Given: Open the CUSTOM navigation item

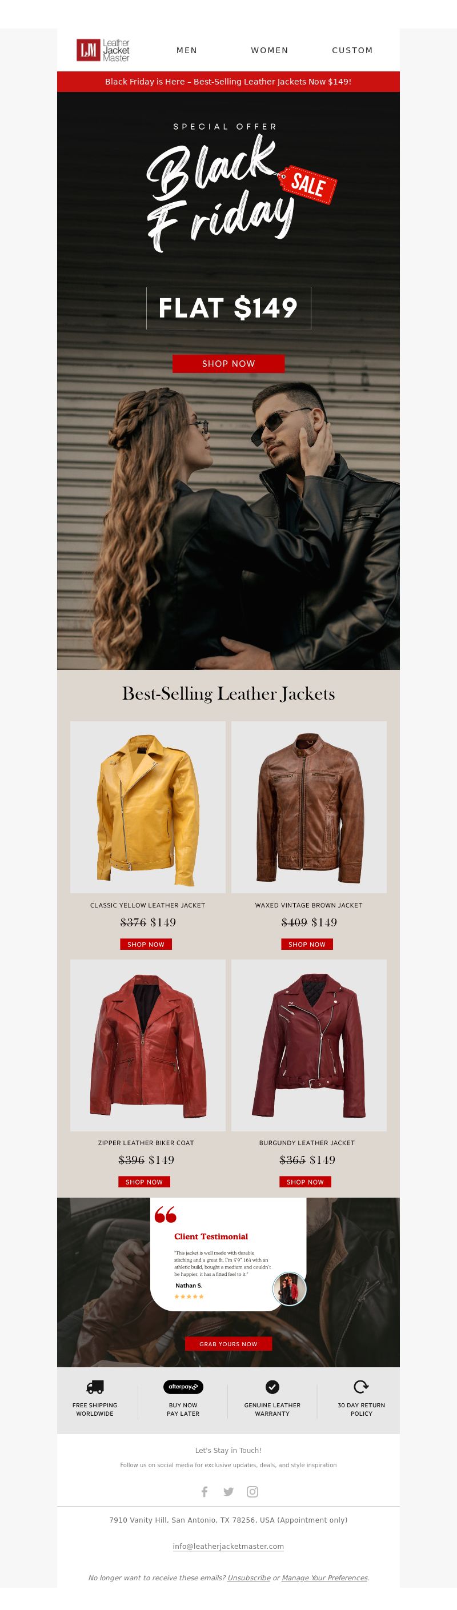Looking at the screenshot, I should click(352, 50).
